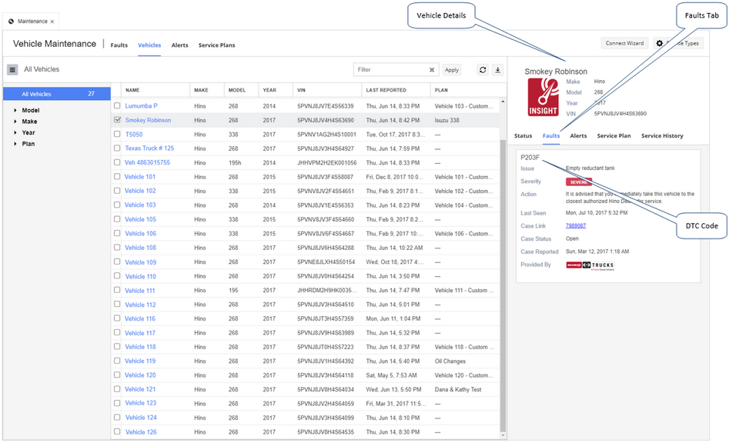Uncheck the Smokey Robinson row checkbox
Image resolution: width=729 pixels, height=443 pixels.
tap(117, 120)
